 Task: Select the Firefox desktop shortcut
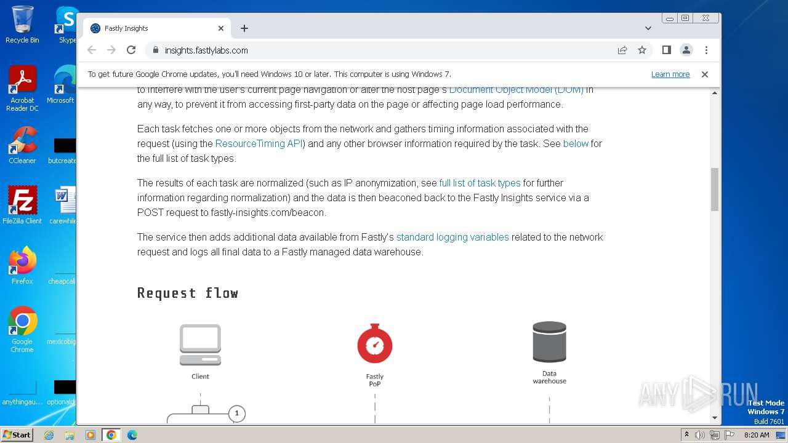22,266
